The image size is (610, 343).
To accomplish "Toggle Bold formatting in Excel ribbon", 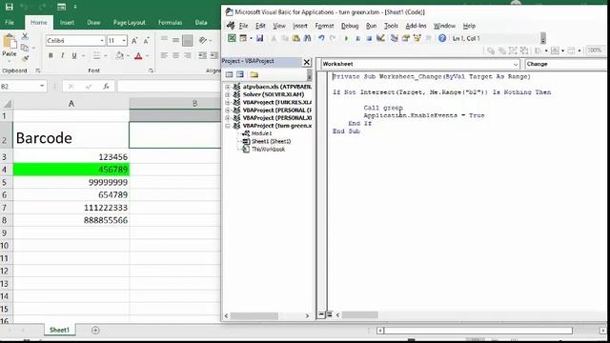I will (x=51, y=55).
